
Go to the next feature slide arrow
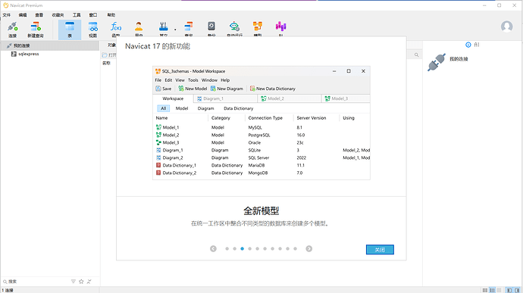308,248
